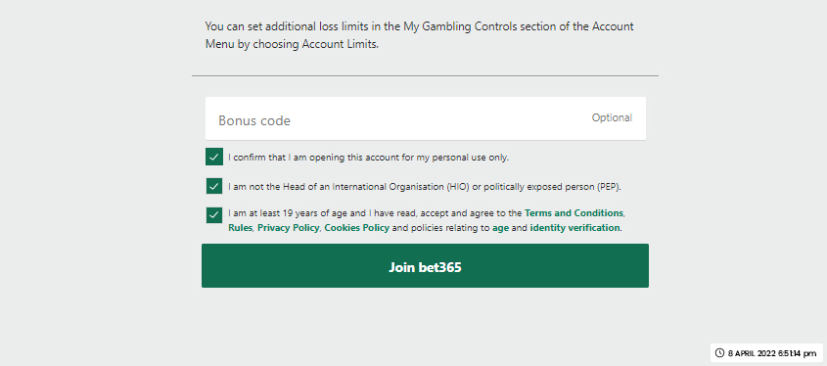Open the Terms and Conditions link

point(574,213)
